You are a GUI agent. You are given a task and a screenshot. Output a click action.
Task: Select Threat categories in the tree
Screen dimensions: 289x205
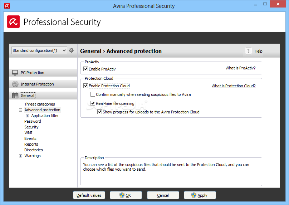coord(40,104)
